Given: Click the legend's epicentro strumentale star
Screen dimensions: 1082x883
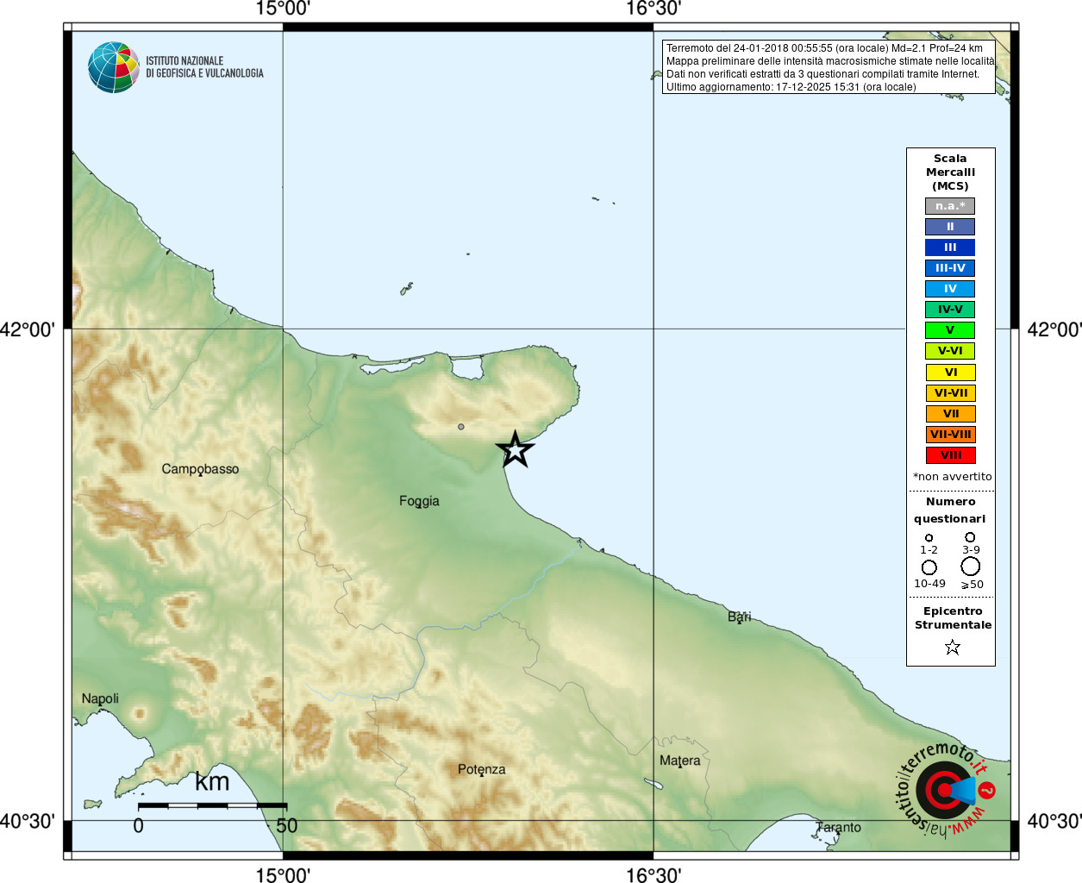Looking at the screenshot, I should (x=952, y=647).
